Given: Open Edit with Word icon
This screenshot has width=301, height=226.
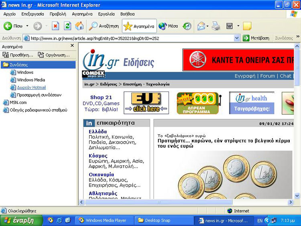Looking at the screenshot, I should coord(230,26).
